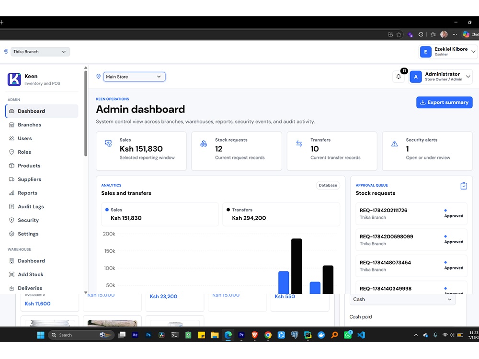Open browser extensions puzzle icon
The image size is (479, 359).
(x=421, y=34)
